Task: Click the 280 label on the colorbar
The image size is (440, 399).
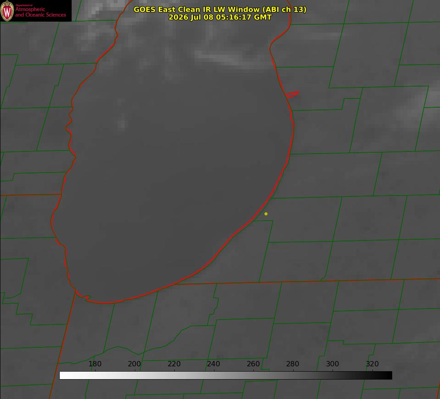Action: click(x=293, y=364)
